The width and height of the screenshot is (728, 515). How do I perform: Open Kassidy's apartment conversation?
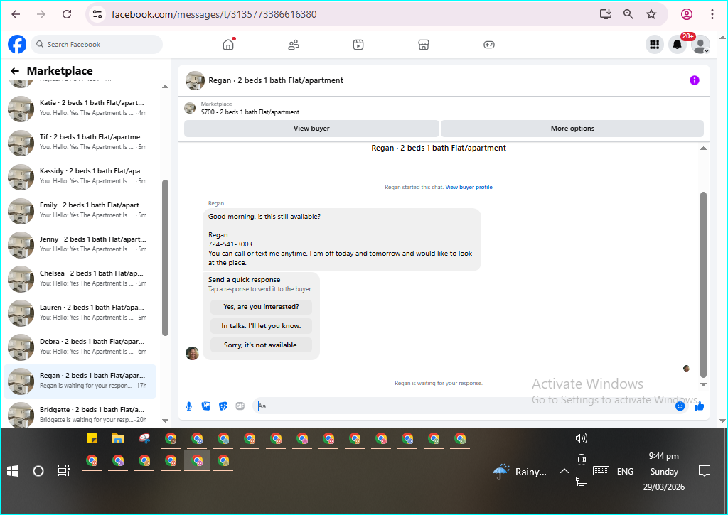tap(80, 176)
